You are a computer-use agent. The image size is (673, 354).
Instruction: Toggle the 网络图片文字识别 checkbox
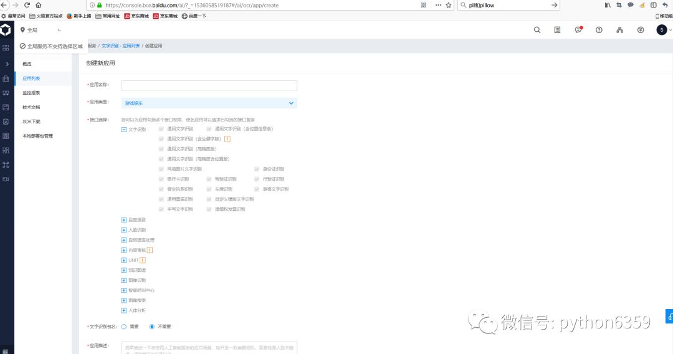[x=161, y=169]
